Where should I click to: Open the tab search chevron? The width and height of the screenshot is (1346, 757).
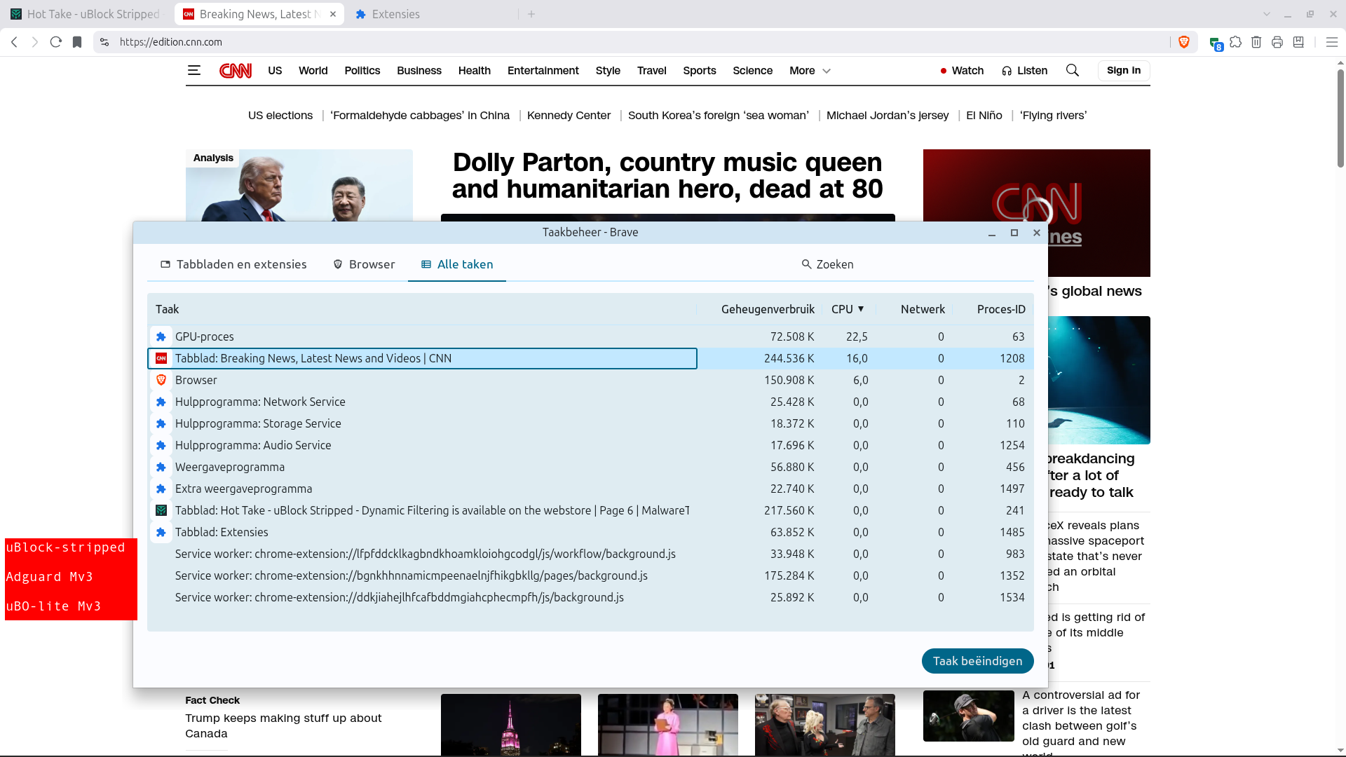coord(1267,14)
